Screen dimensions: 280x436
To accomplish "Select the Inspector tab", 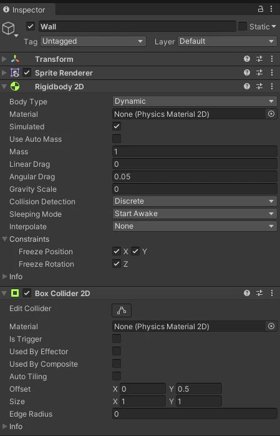I will [24, 10].
